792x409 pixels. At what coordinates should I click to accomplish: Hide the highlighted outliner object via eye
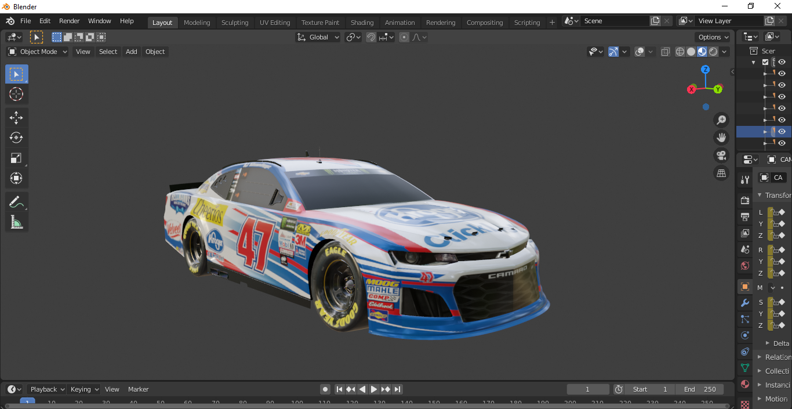782,132
